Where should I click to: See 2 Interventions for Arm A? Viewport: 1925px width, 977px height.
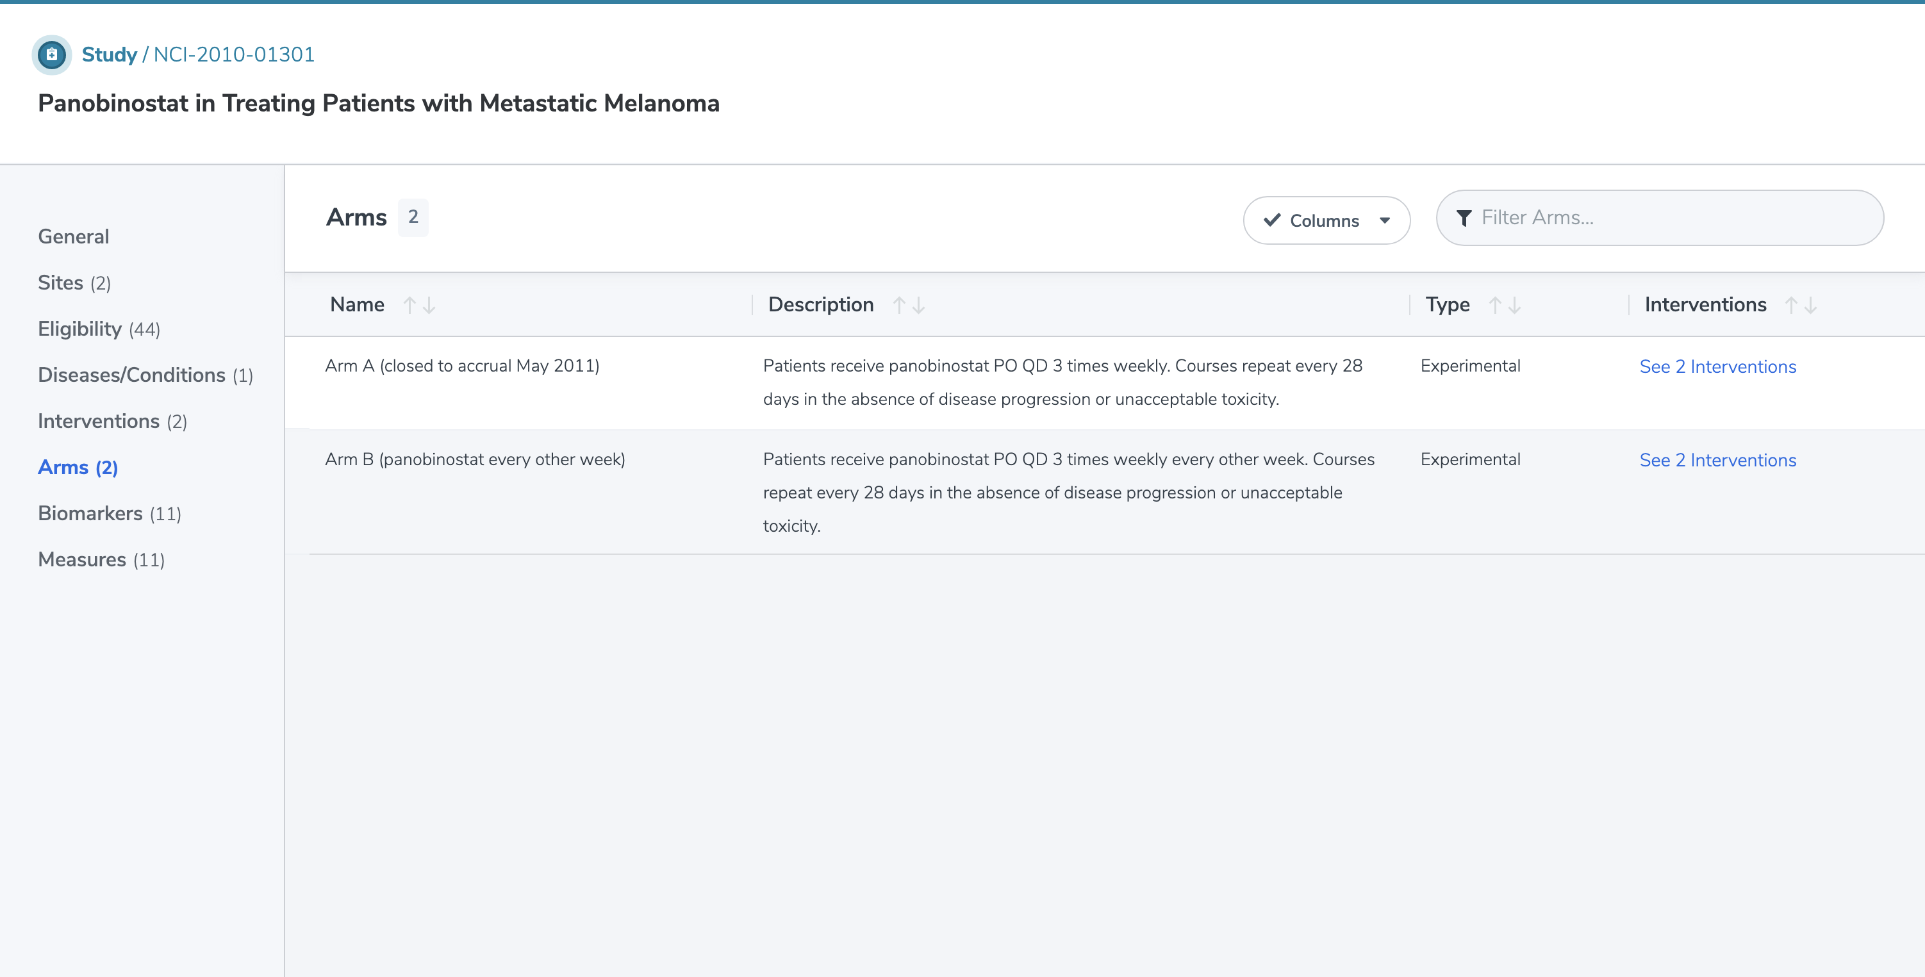tap(1717, 366)
